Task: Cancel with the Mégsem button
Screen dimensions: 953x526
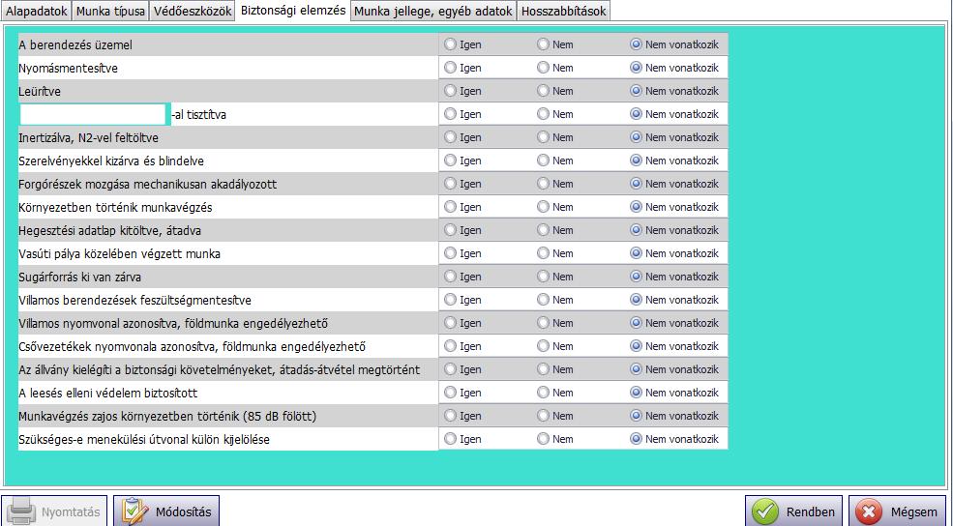Action: (897, 511)
